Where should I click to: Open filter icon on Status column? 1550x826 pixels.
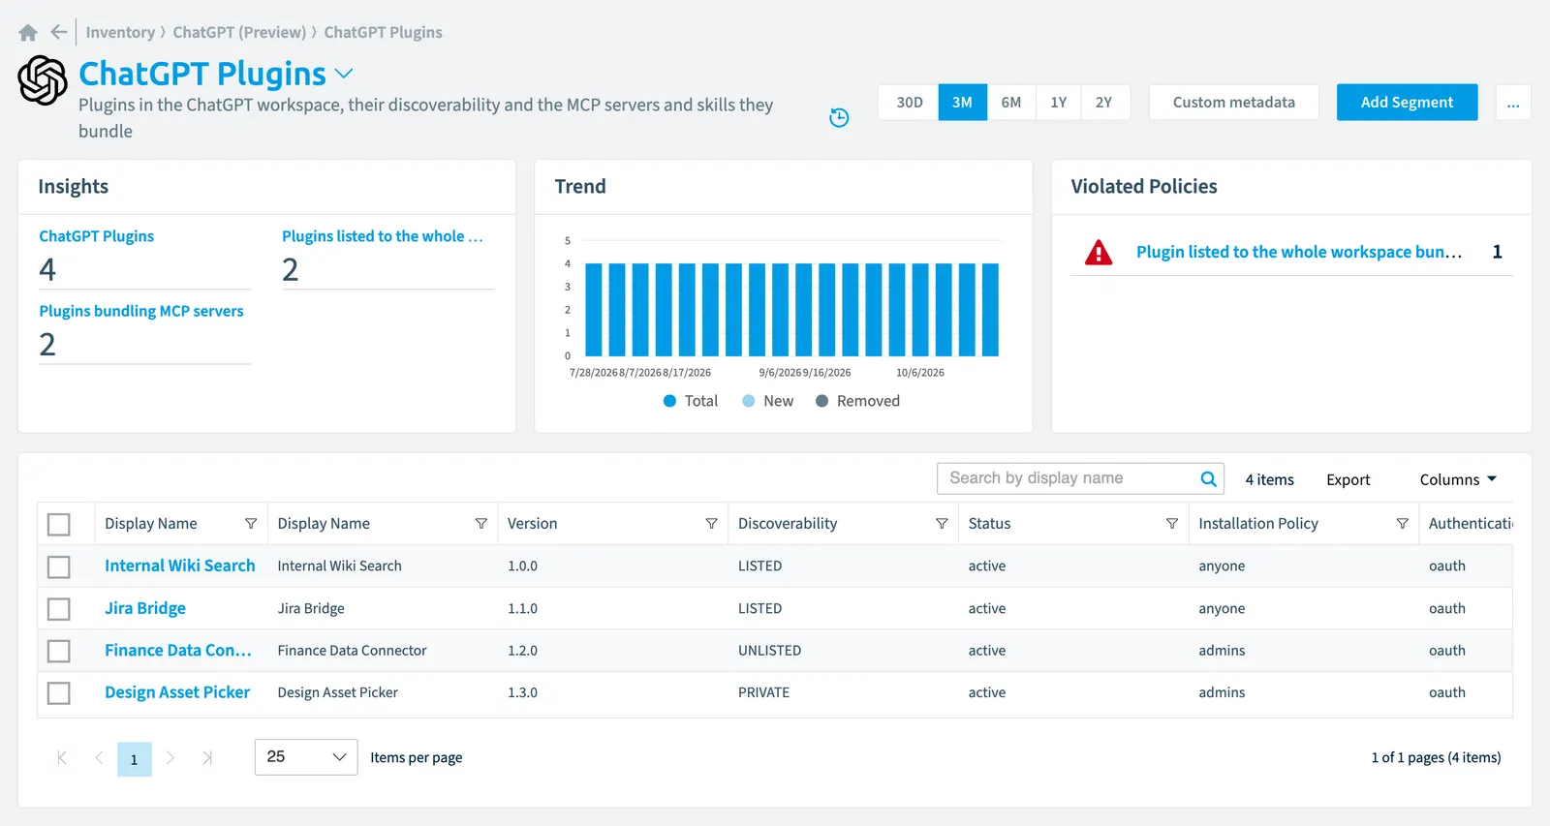point(1171,523)
